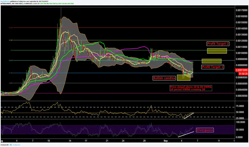Click the 0.382 Fibonacci level label
Viewport: 249px width, 147px height.
(x=11, y=40)
